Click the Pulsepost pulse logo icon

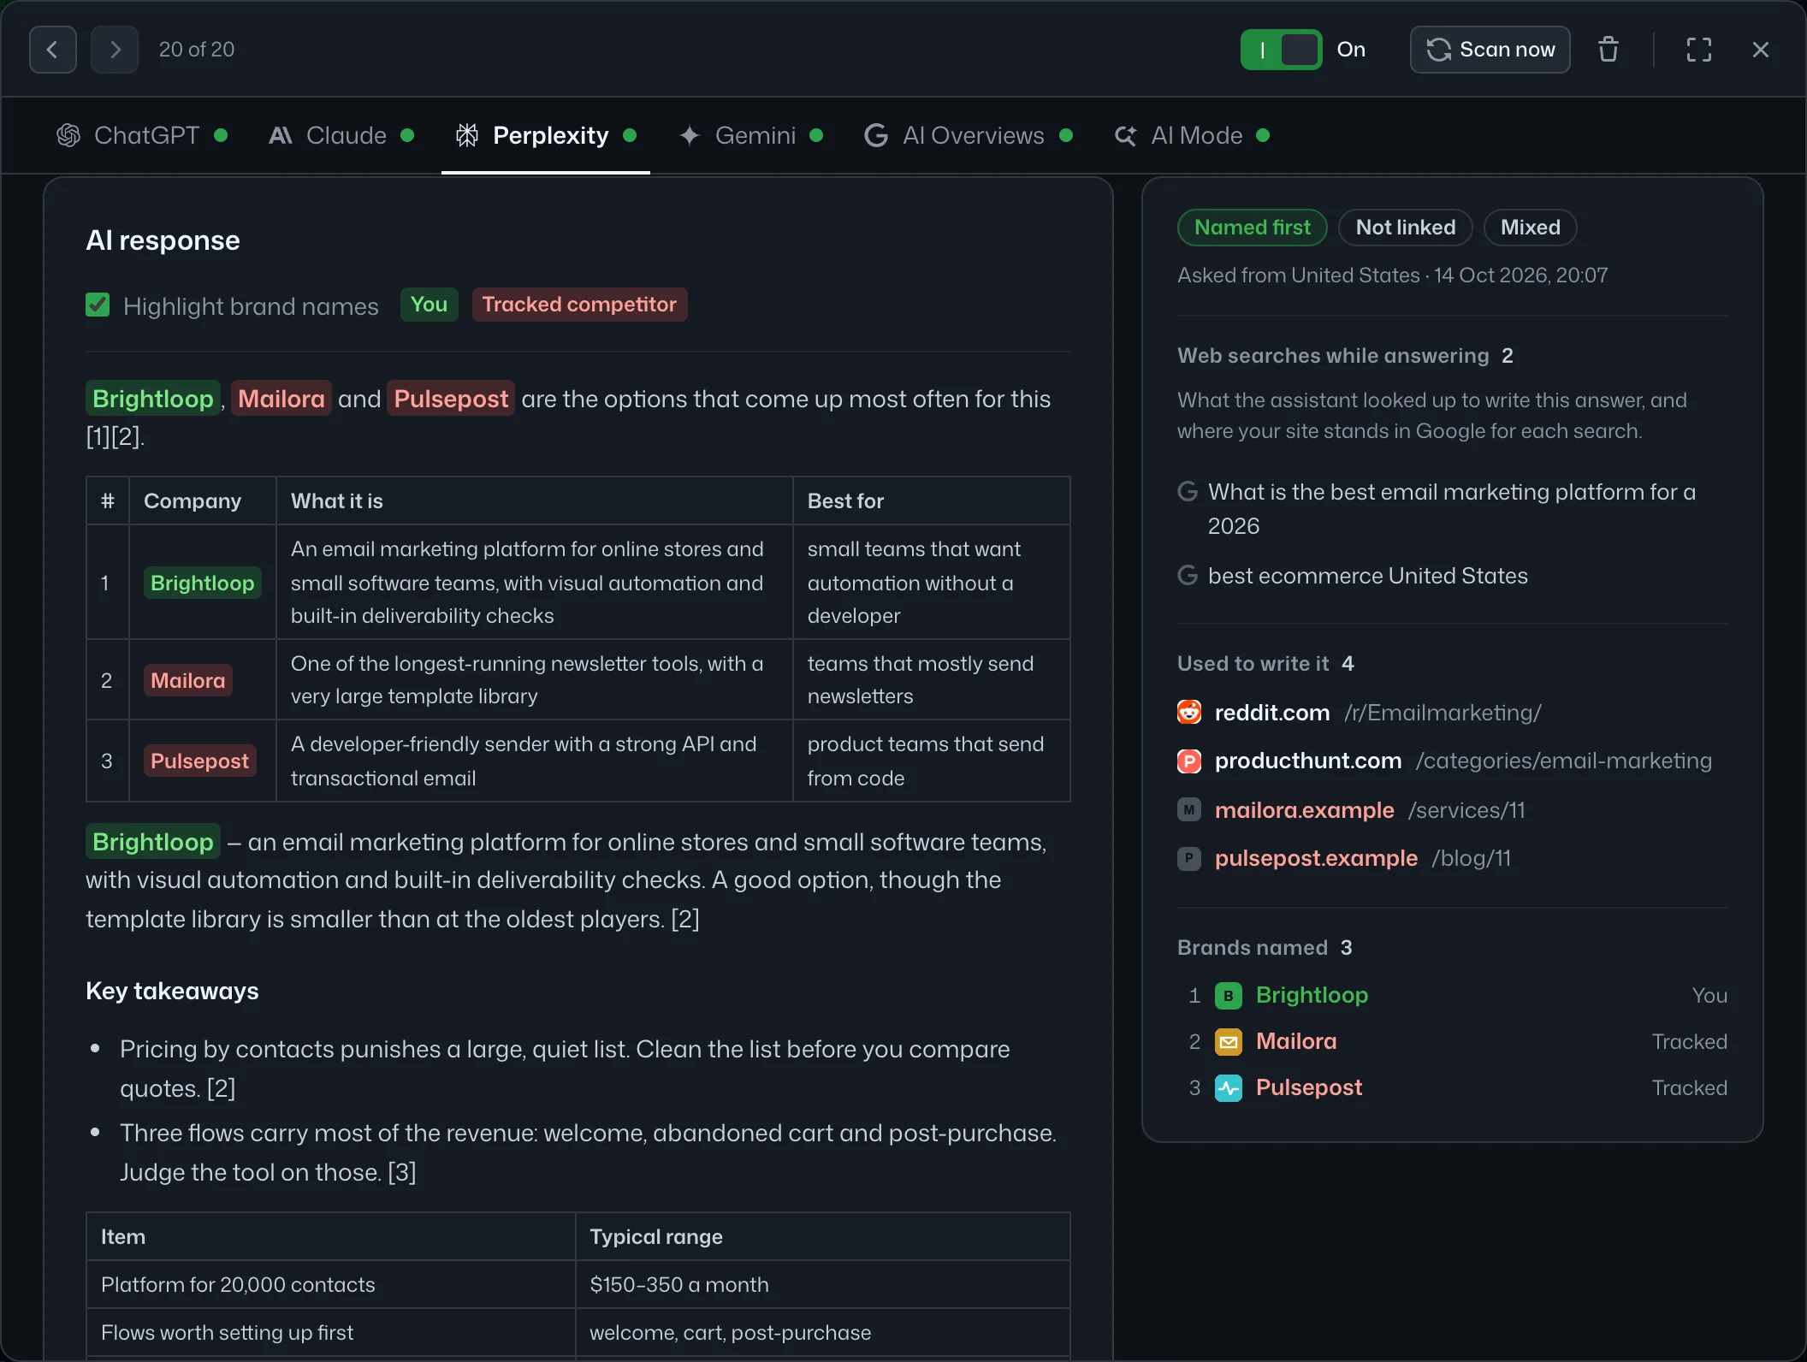[1229, 1088]
